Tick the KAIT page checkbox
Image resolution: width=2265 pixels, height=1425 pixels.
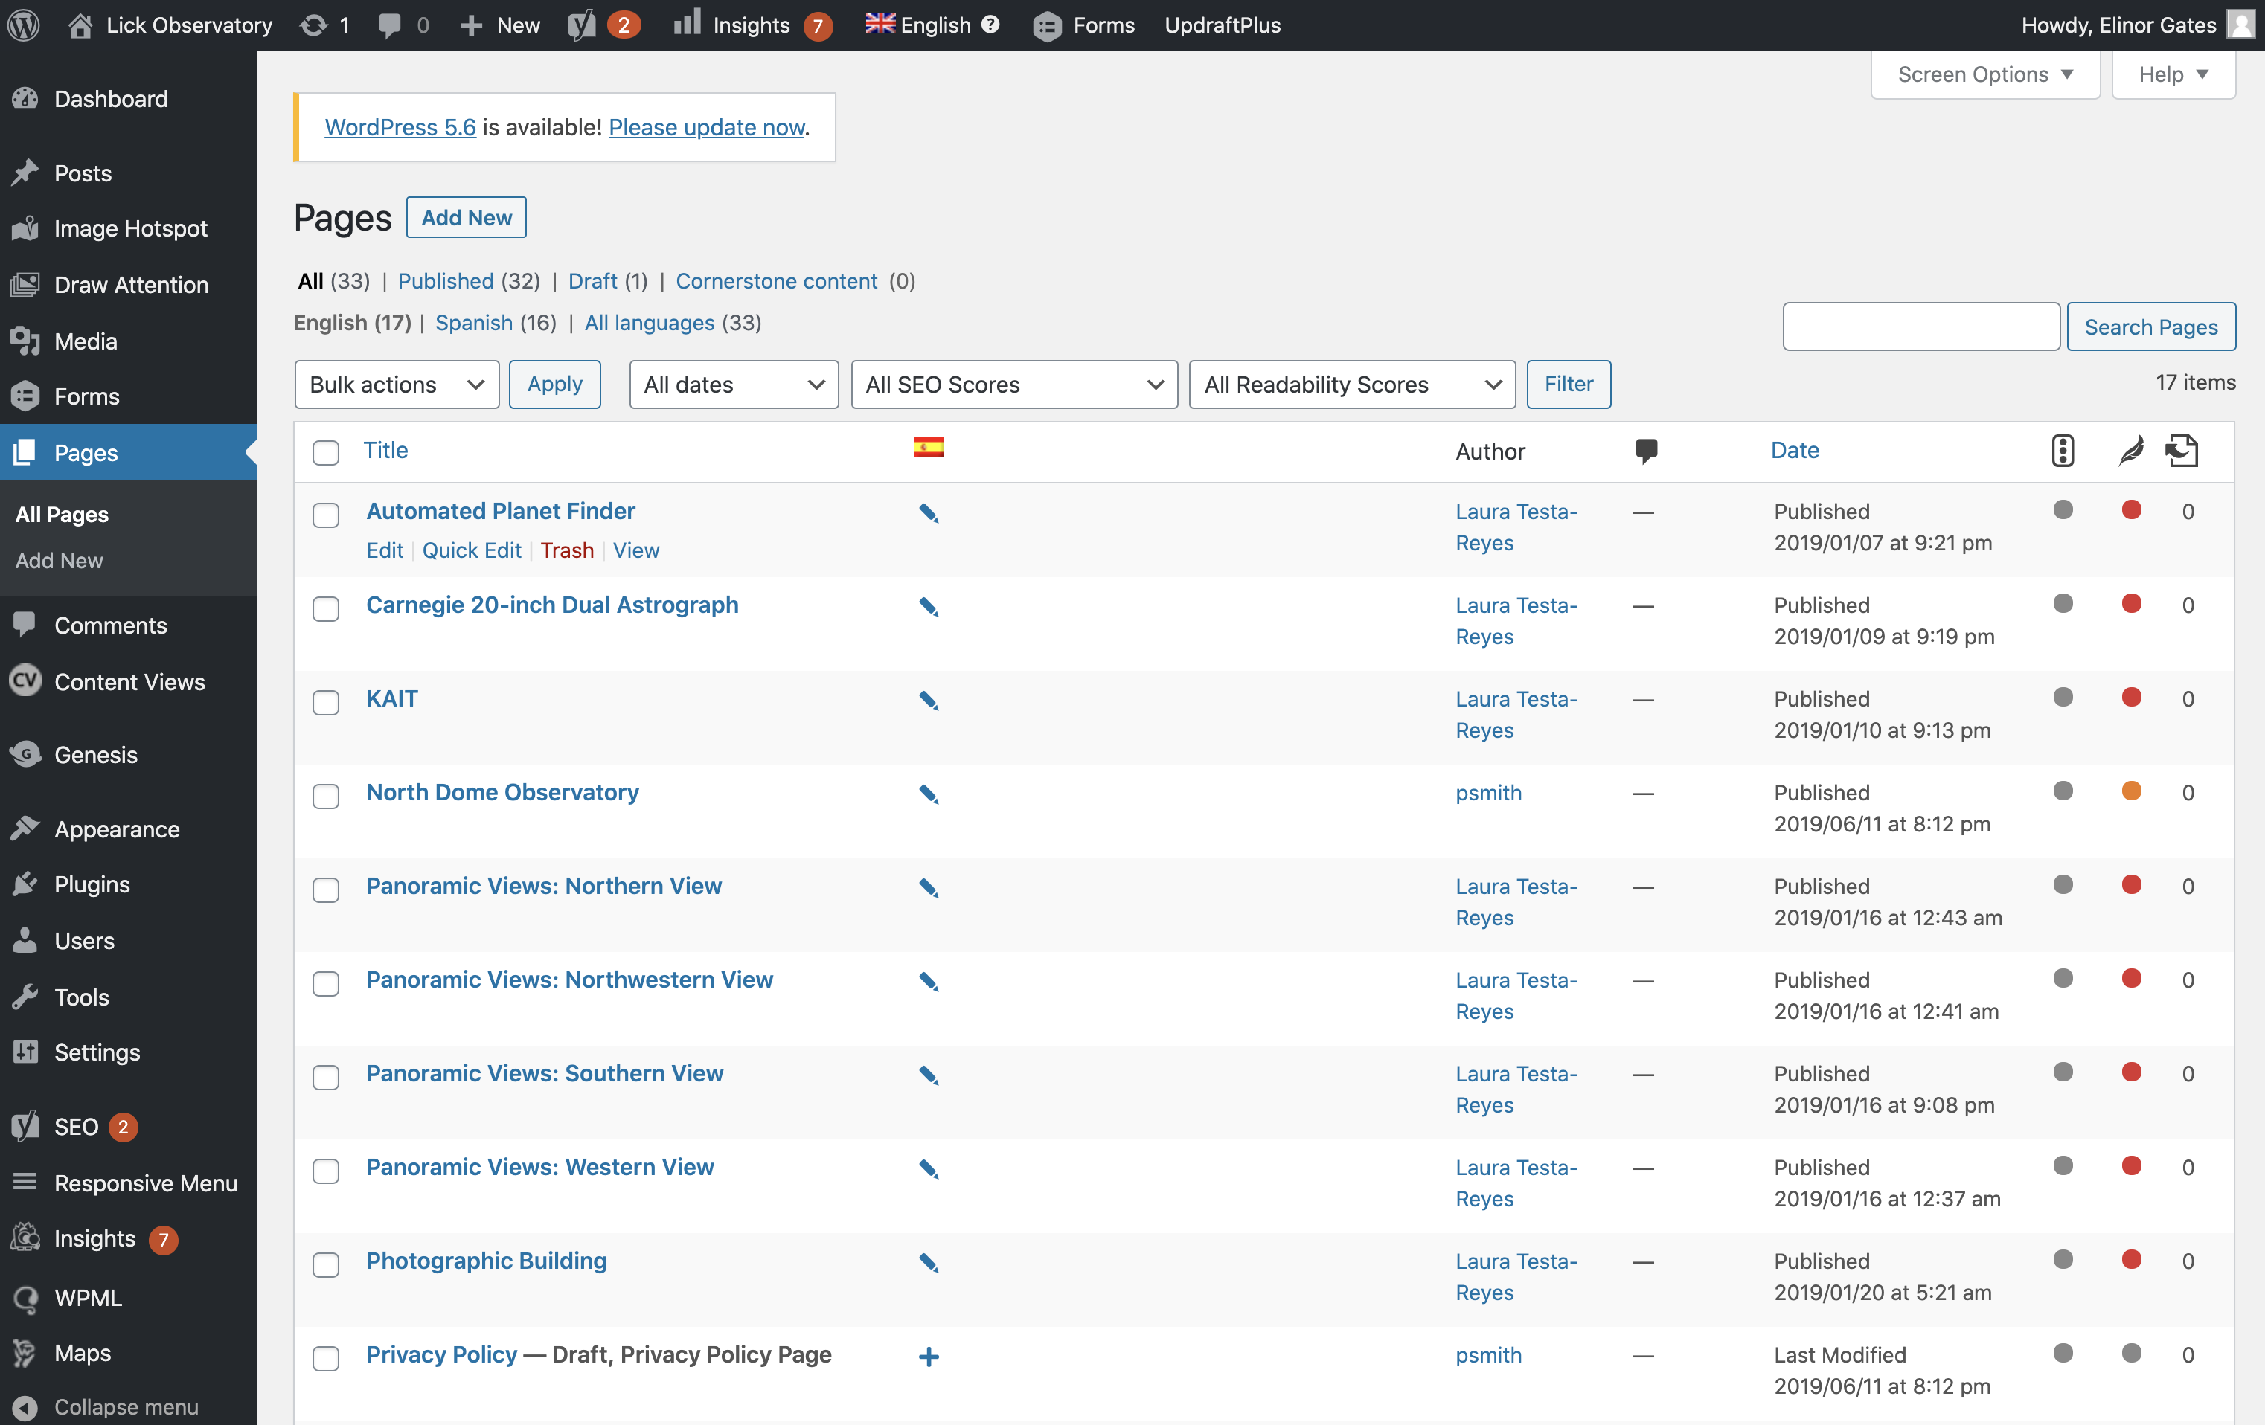[325, 703]
